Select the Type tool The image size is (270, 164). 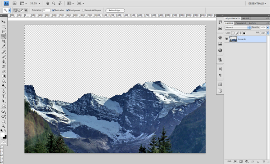point(4,96)
